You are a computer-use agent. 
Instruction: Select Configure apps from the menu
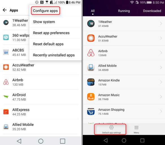pos(45,11)
